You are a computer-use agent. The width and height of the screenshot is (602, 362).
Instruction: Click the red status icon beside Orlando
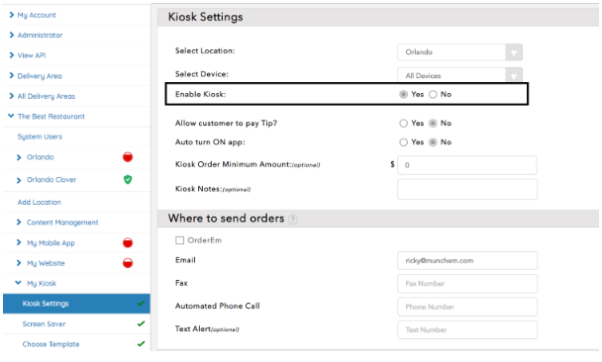[x=128, y=157]
